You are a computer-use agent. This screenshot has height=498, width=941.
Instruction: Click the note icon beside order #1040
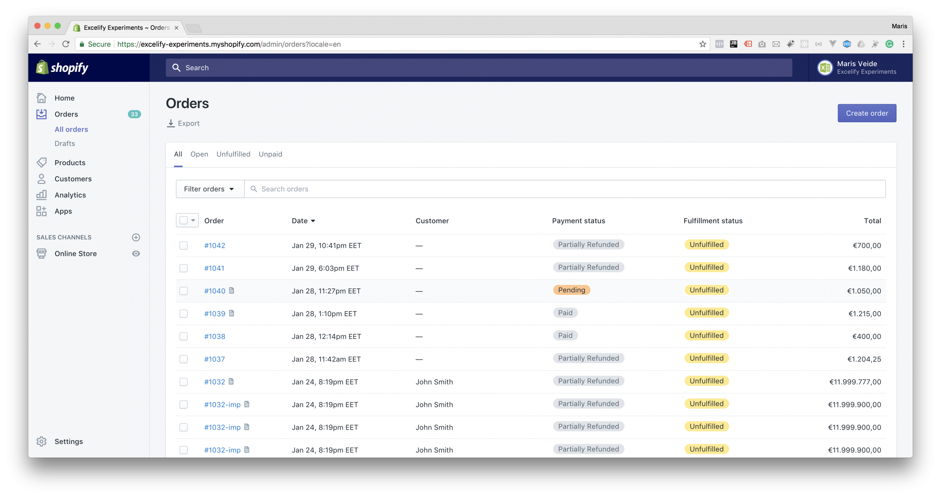coord(232,290)
